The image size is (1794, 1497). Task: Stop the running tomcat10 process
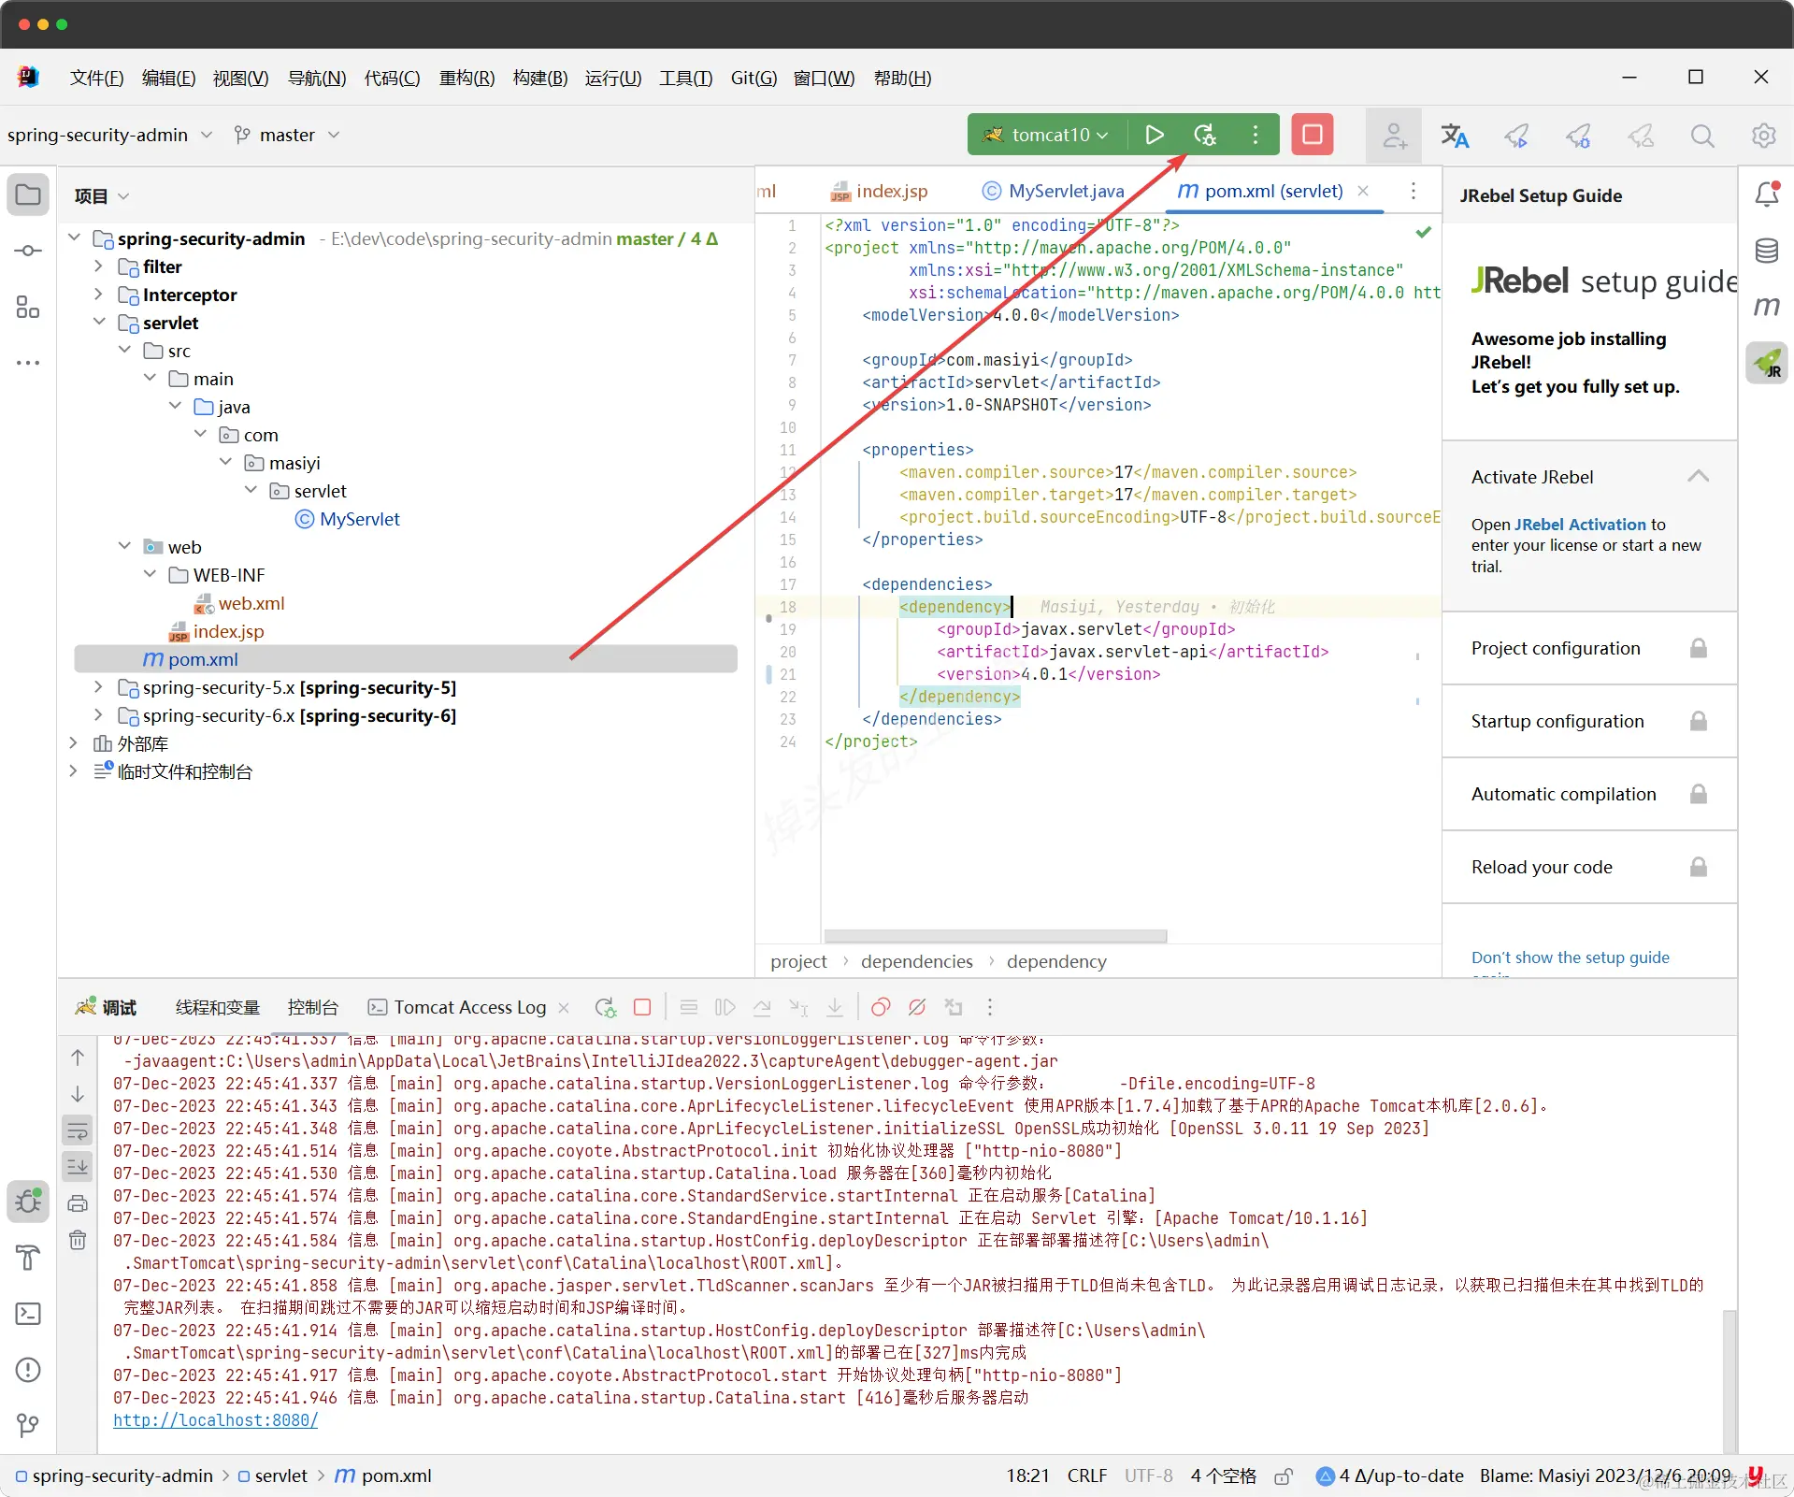(1312, 135)
